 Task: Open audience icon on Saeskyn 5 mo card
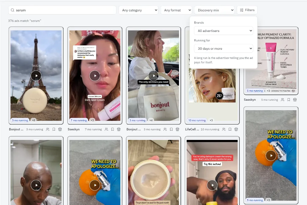tap(282, 100)
